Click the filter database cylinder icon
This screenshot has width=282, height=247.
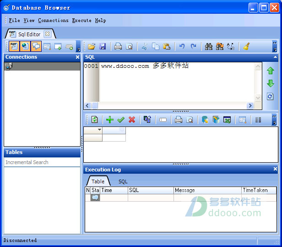(216, 120)
